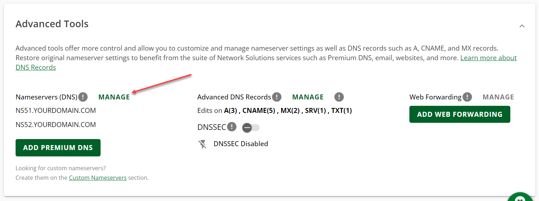The image size is (539, 201).
Task: Open the Custom Nameservers link
Action: click(x=98, y=178)
